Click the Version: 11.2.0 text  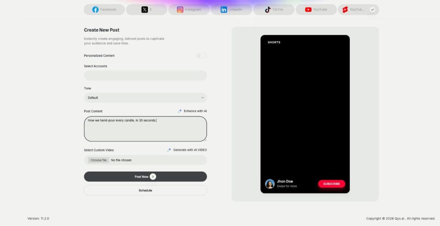coord(38,218)
